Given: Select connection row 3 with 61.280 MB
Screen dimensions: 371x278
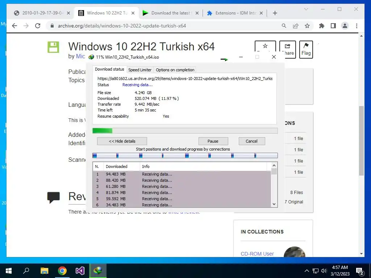Looking at the screenshot, I should pyautogui.click(x=182, y=186).
